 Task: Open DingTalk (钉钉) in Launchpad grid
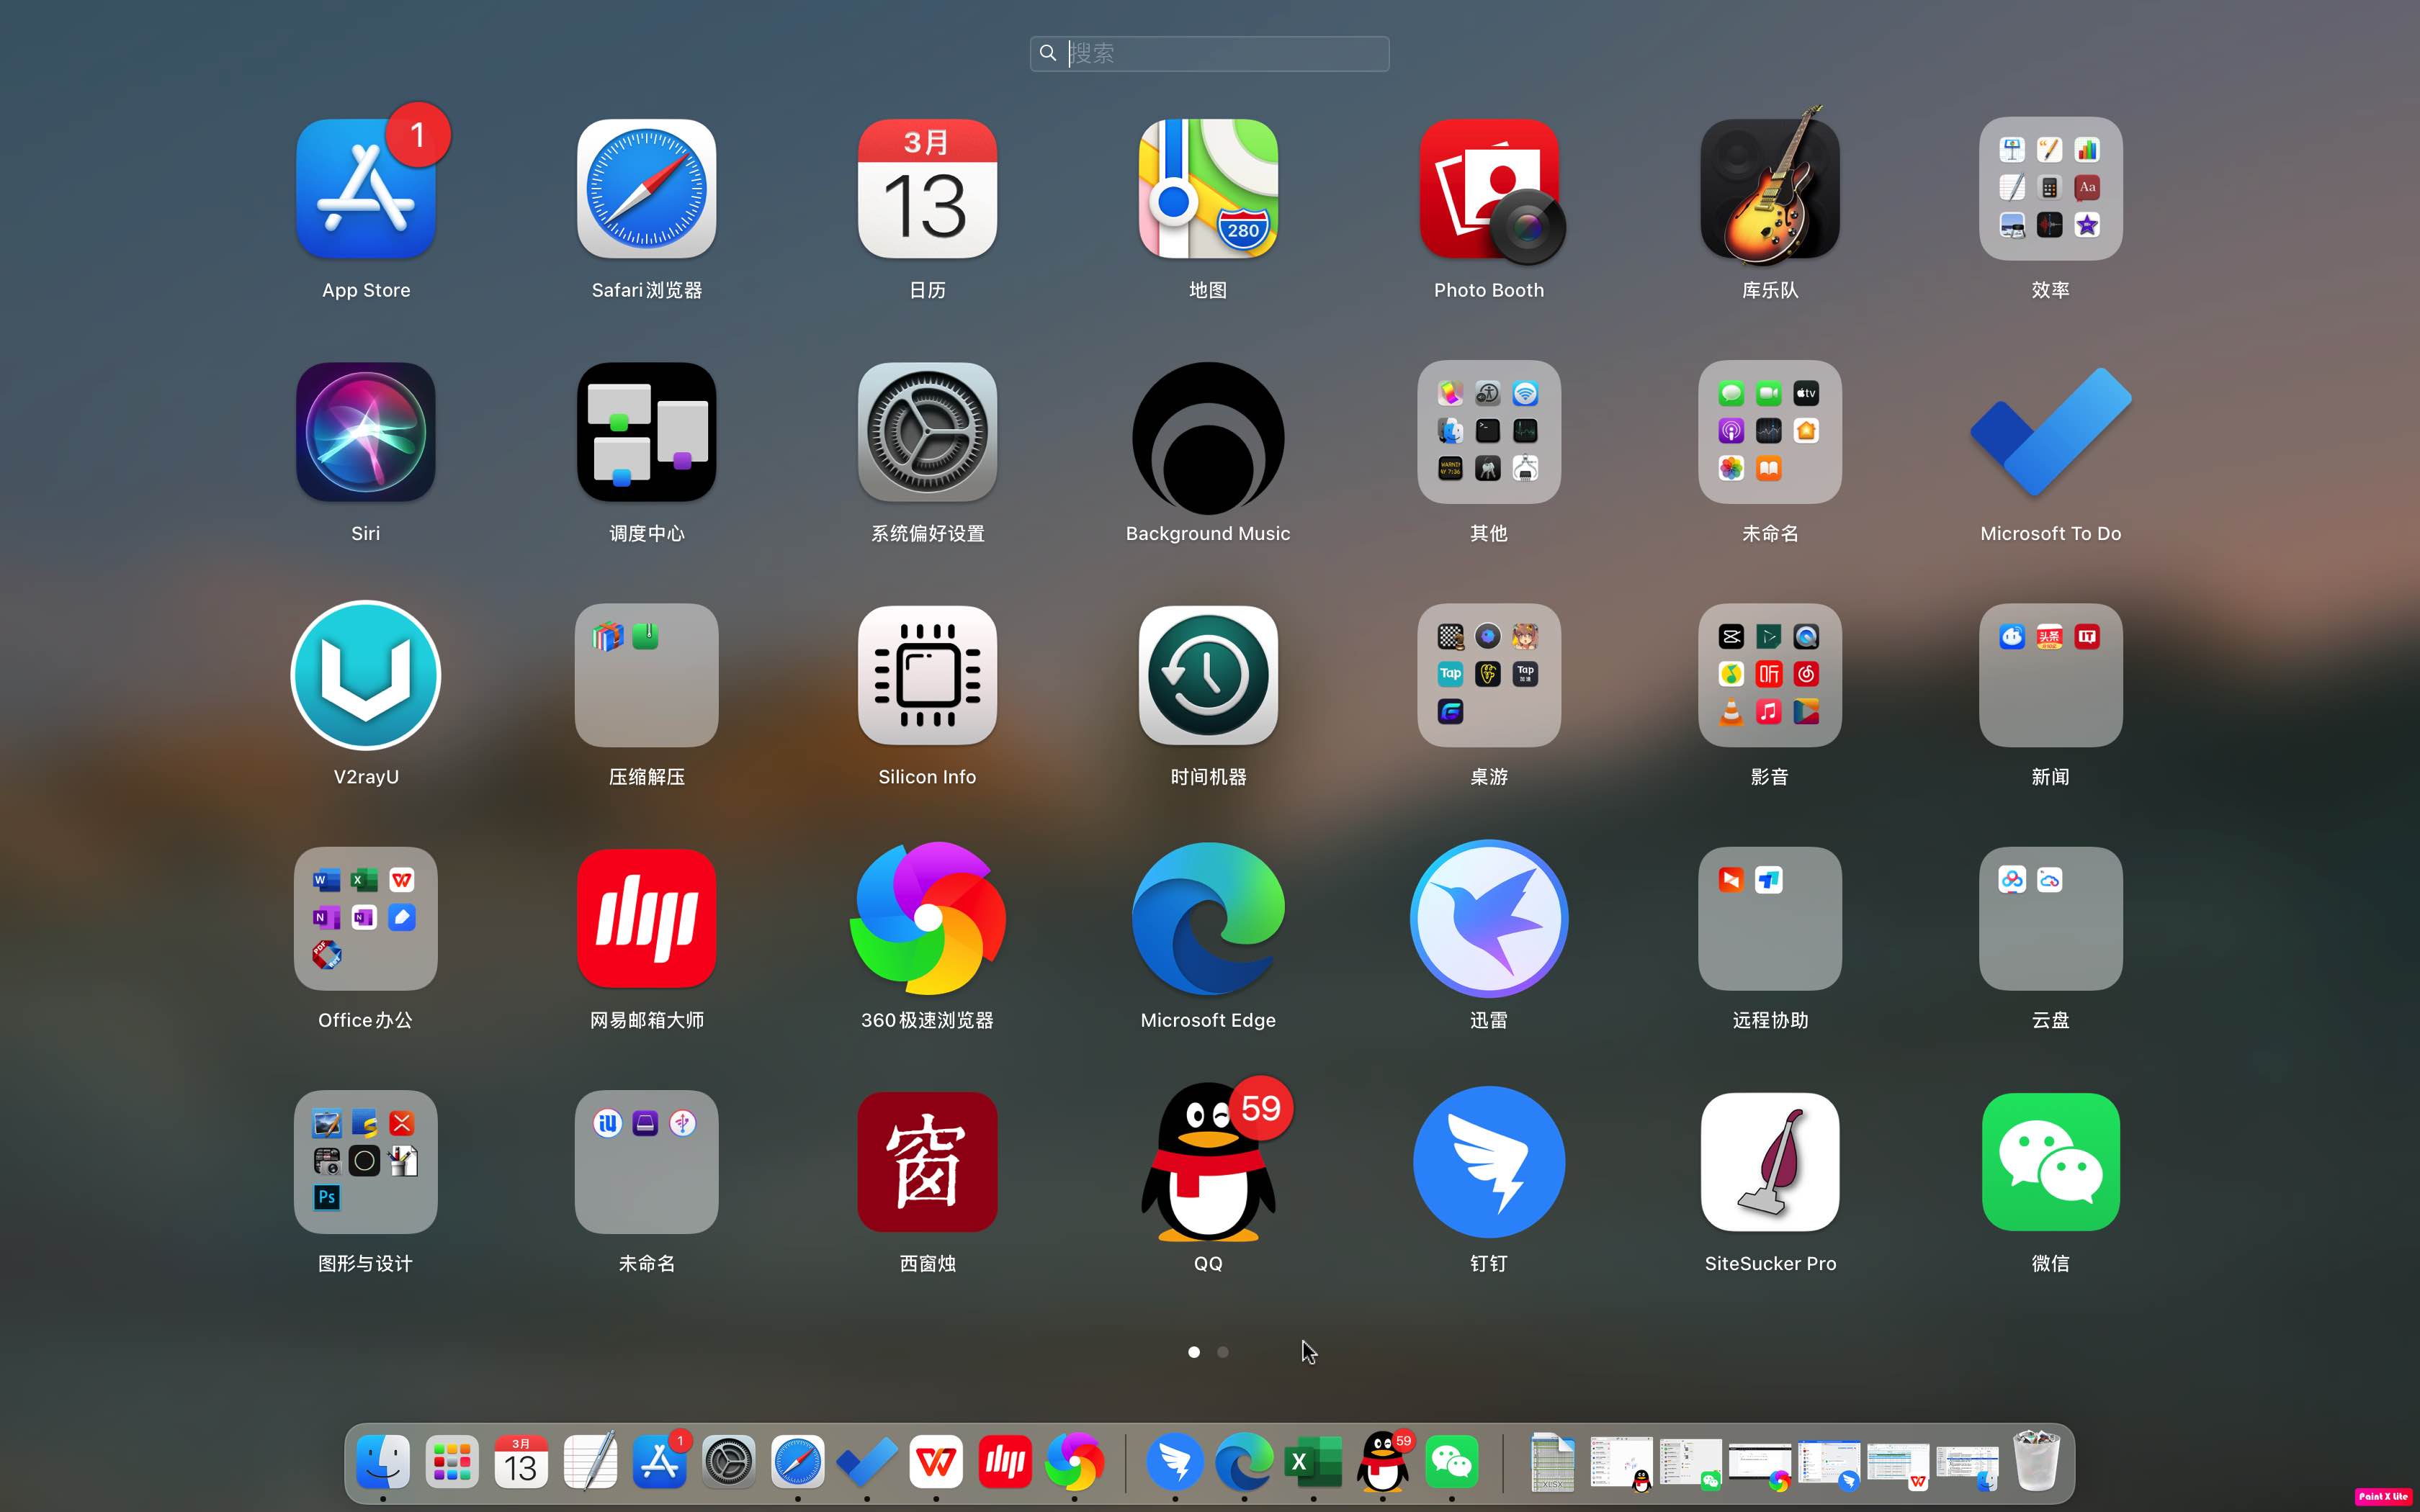[1488, 1162]
